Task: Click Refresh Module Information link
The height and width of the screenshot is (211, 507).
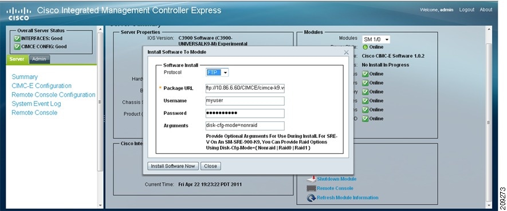Action: pyautogui.click(x=348, y=198)
